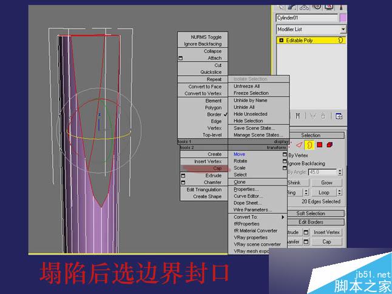The image size is (392, 294).
Task: Click the Loop button
Action: 324,193
